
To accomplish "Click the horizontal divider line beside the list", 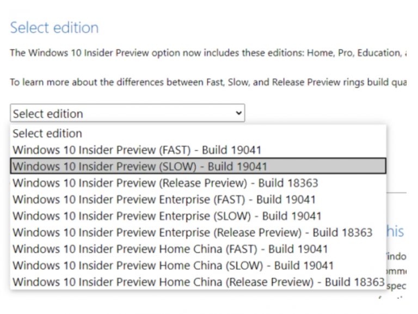I will [x=397, y=193].
